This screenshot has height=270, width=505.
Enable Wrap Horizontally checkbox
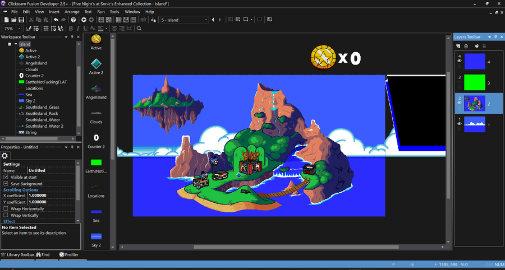pos(6,208)
